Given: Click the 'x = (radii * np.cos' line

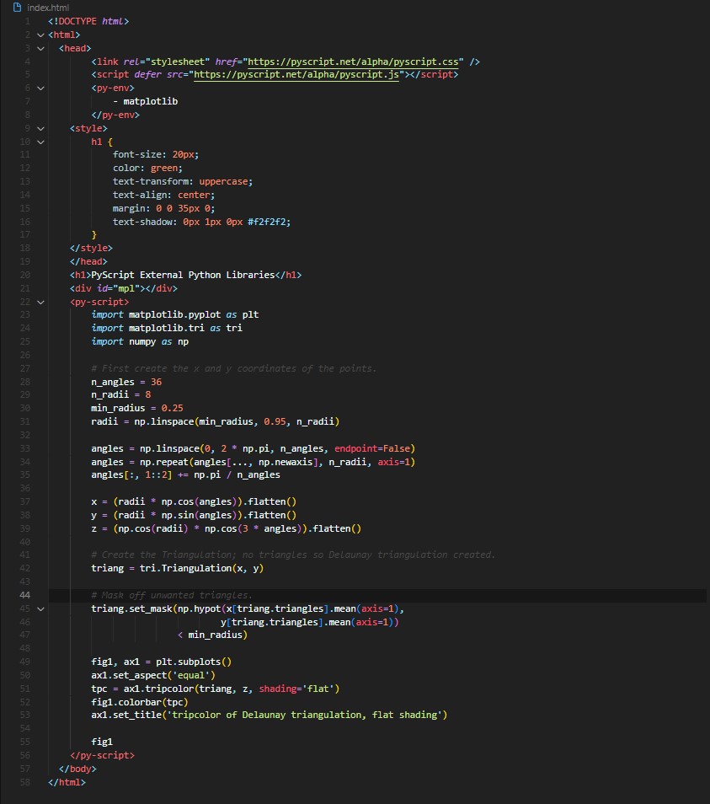Looking at the screenshot, I should (x=194, y=501).
